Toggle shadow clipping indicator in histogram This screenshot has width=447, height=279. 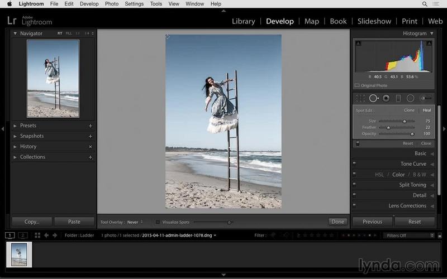(x=358, y=44)
